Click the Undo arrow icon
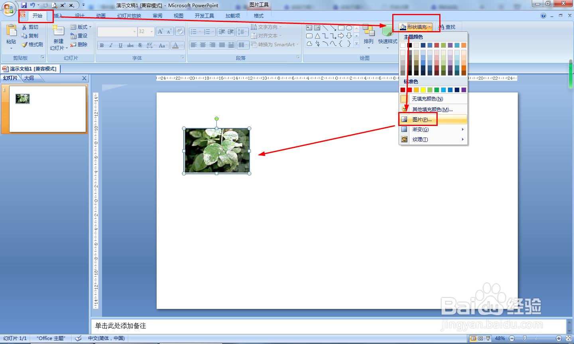The image size is (574, 344). tap(32, 5)
